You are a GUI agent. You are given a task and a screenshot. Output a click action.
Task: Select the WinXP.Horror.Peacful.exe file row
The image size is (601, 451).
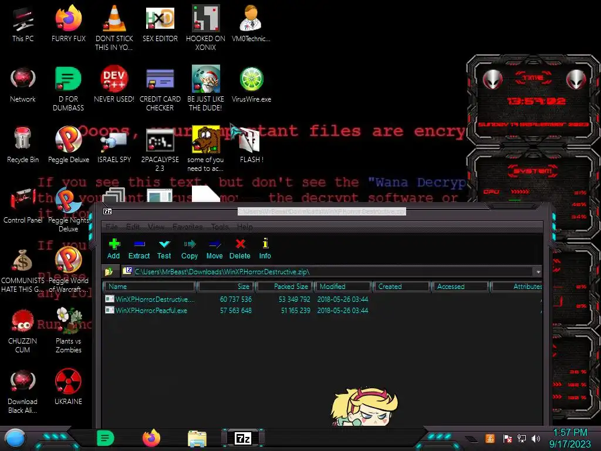coord(322,310)
